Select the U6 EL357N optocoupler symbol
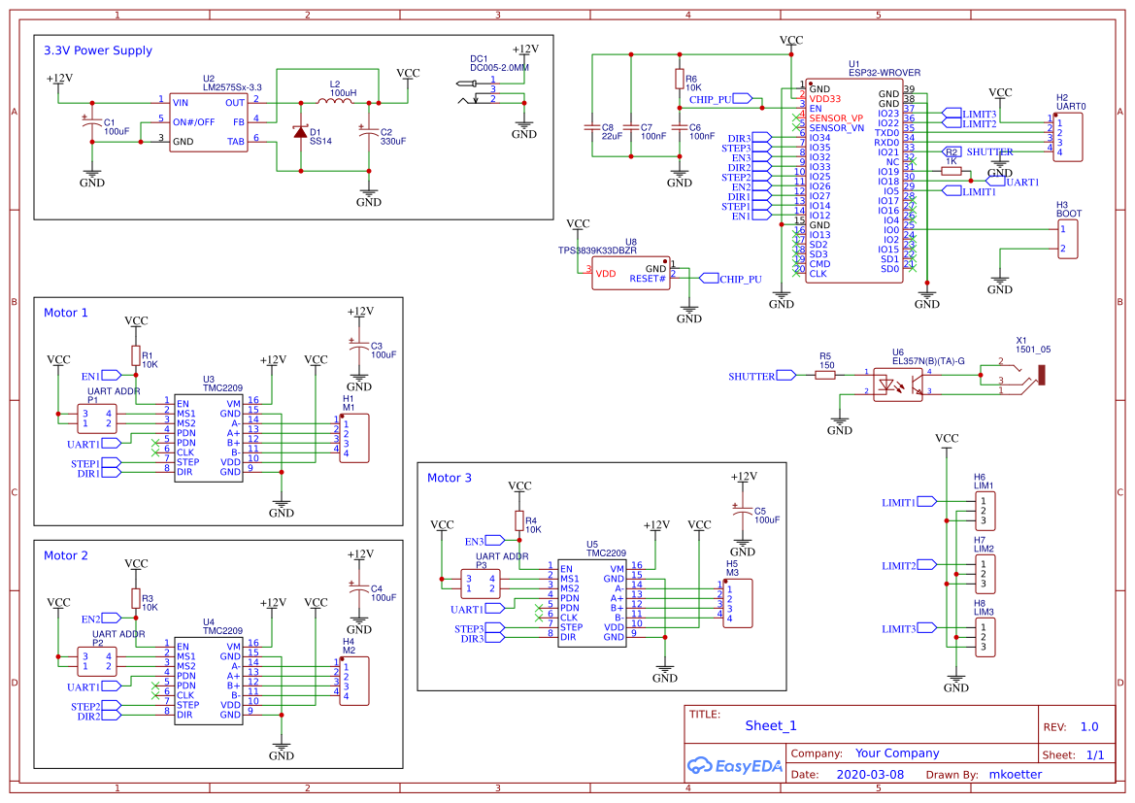Viewport: 1135px width, 803px height. (898, 385)
